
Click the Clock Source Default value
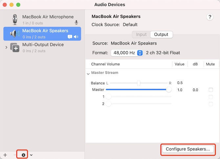point(130,25)
